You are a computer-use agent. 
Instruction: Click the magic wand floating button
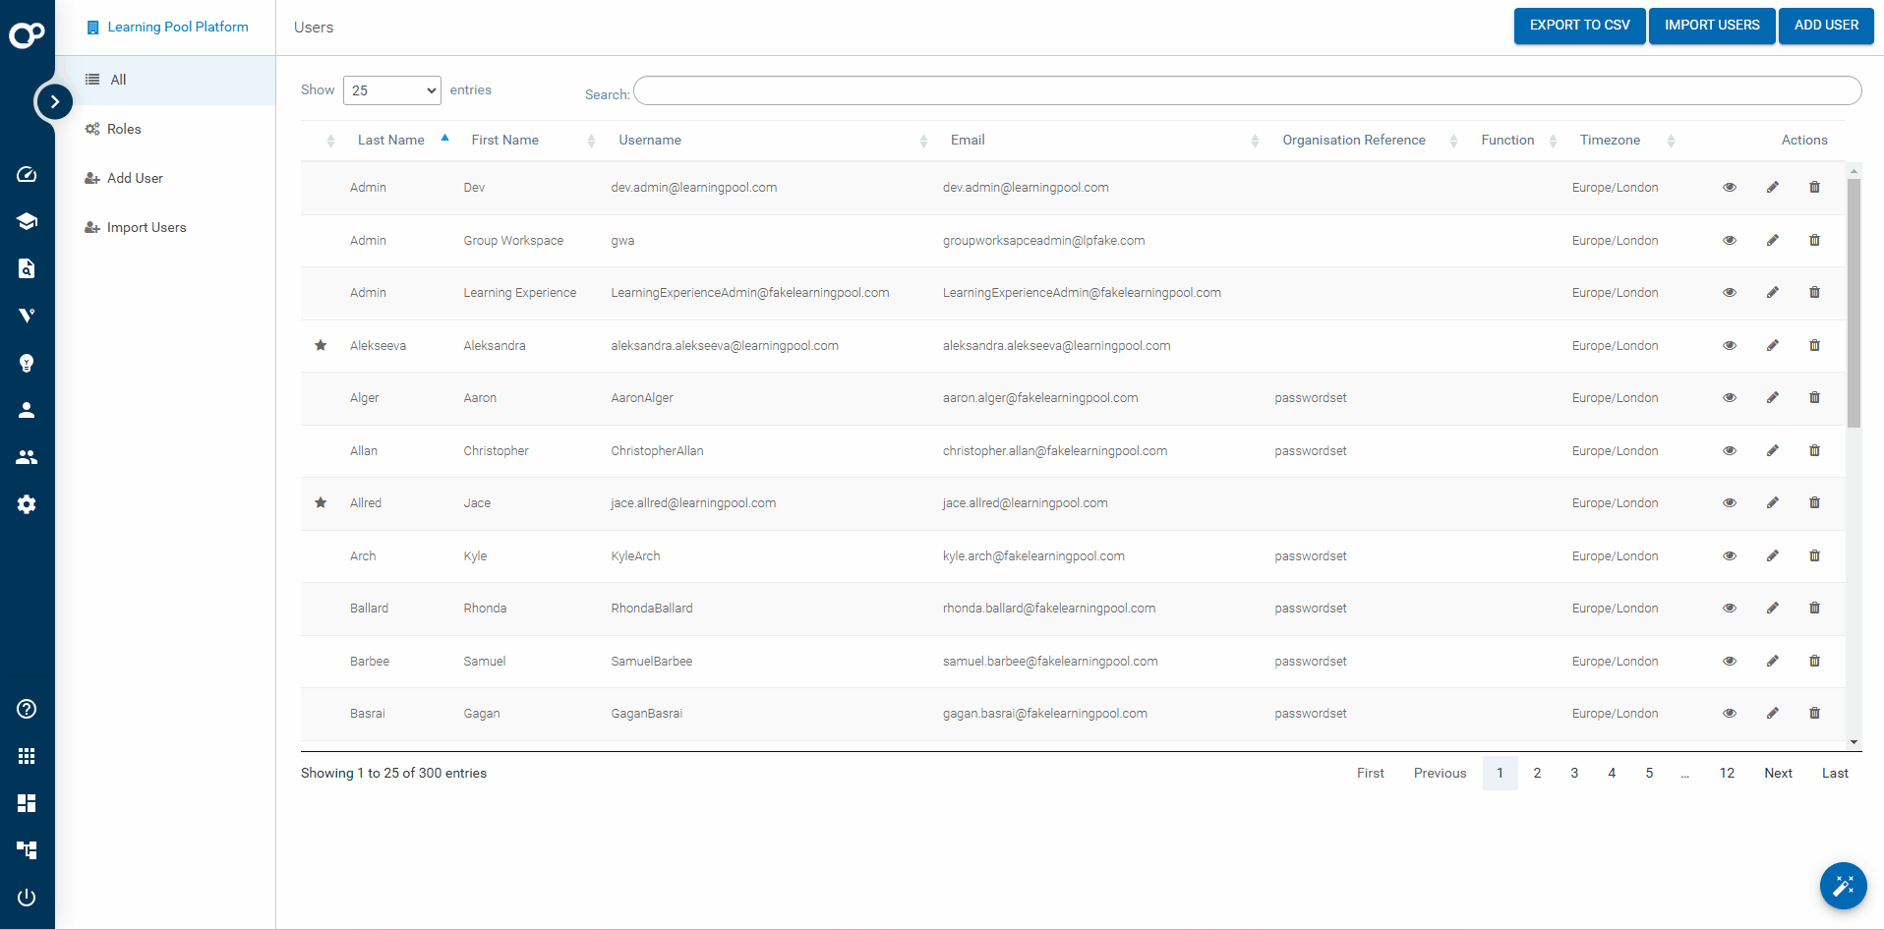1843,886
